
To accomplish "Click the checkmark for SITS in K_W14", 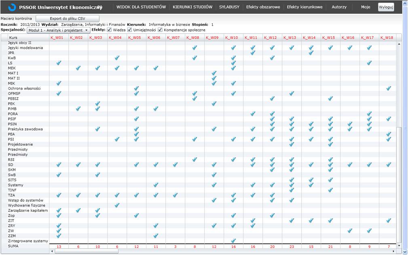I will [x=311, y=180].
